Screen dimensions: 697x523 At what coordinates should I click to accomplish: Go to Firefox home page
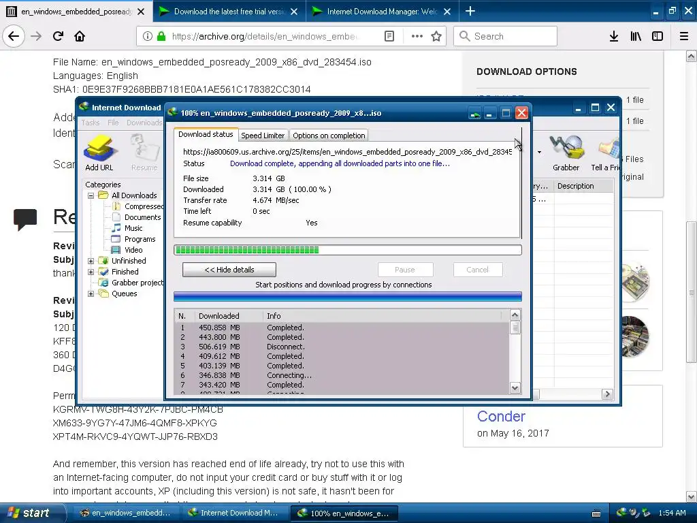(x=80, y=36)
